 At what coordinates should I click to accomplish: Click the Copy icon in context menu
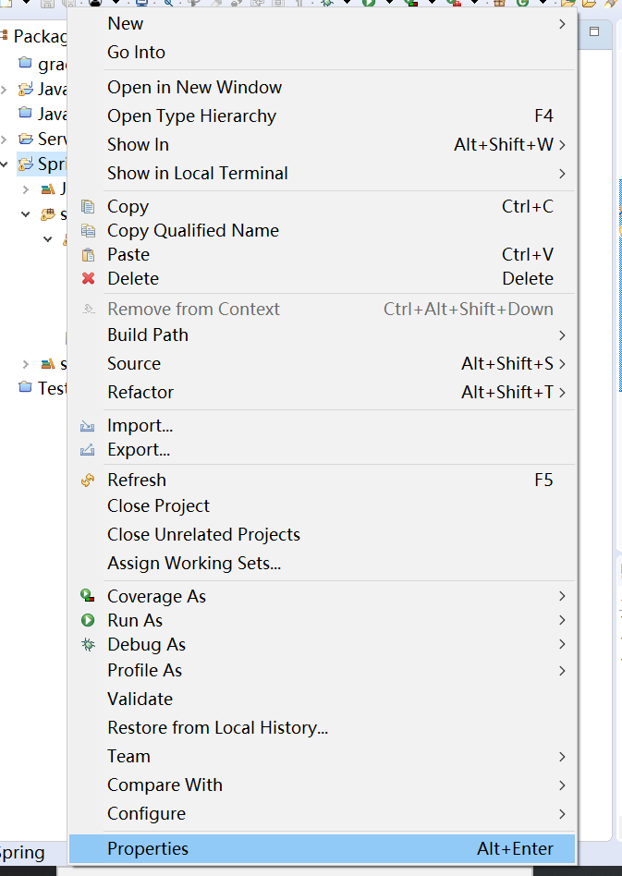point(89,207)
